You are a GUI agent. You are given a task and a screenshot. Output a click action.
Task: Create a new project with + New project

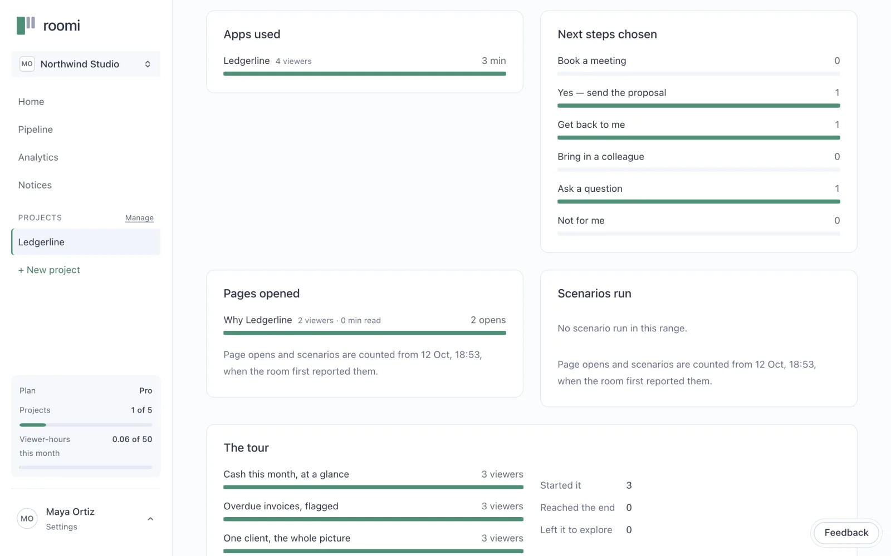coord(49,270)
